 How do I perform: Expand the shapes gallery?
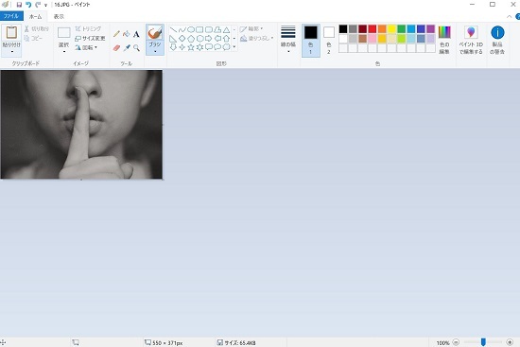pyautogui.click(x=234, y=47)
